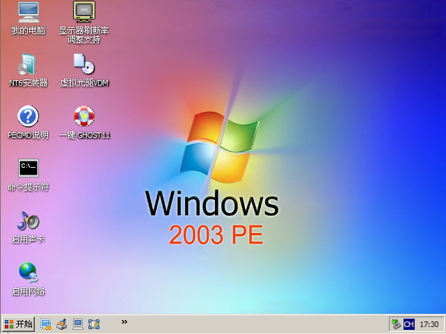Click the green system tray icon

[396, 324]
